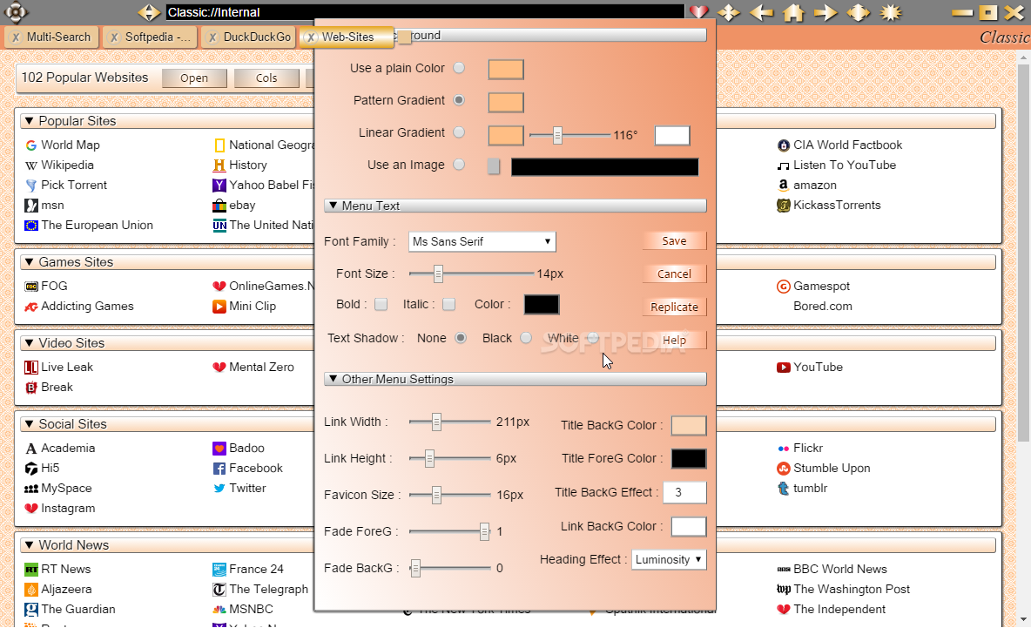Click the Twitter bird favicon
Image resolution: width=1031 pixels, height=628 pixels.
219,489
